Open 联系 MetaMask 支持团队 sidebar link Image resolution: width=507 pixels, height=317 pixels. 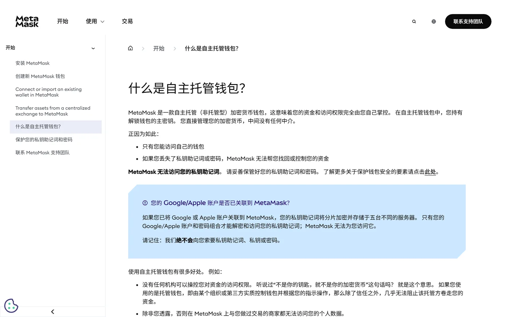pyautogui.click(x=42, y=153)
